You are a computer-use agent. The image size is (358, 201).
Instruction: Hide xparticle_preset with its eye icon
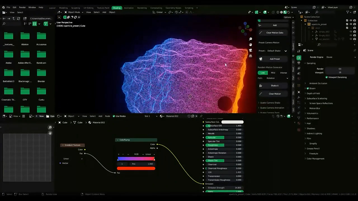(x=351, y=24)
